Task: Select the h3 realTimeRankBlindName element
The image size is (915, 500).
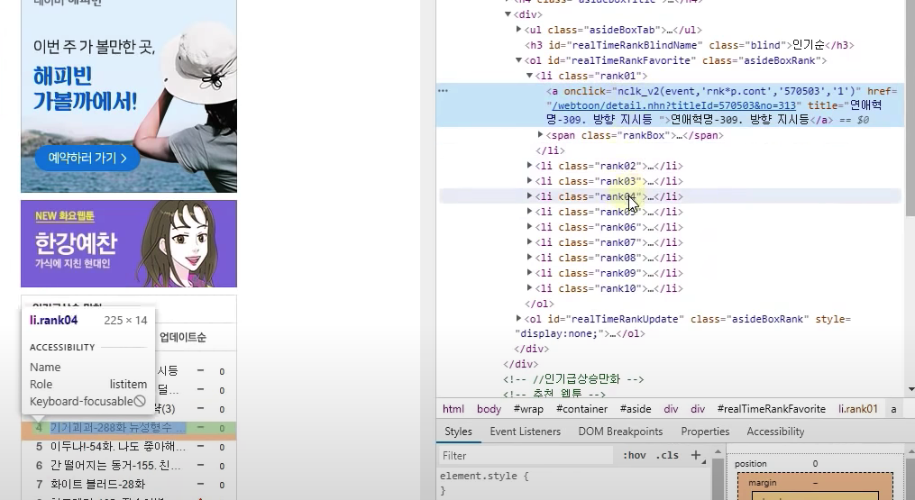Action: point(690,45)
